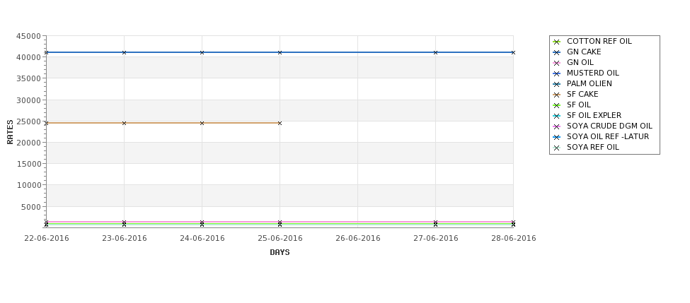Click the SF OIL EXPLER legend marker

pyautogui.click(x=557, y=116)
